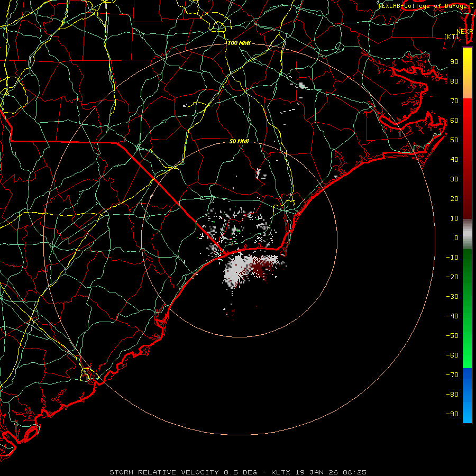Screen dimensions: 476x476
Task: Click the 90 value on the velocity scale
Action: tap(454, 62)
